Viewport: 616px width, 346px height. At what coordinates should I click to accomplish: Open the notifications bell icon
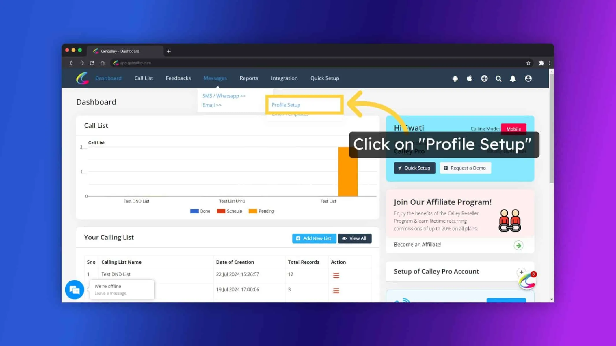tap(513, 78)
